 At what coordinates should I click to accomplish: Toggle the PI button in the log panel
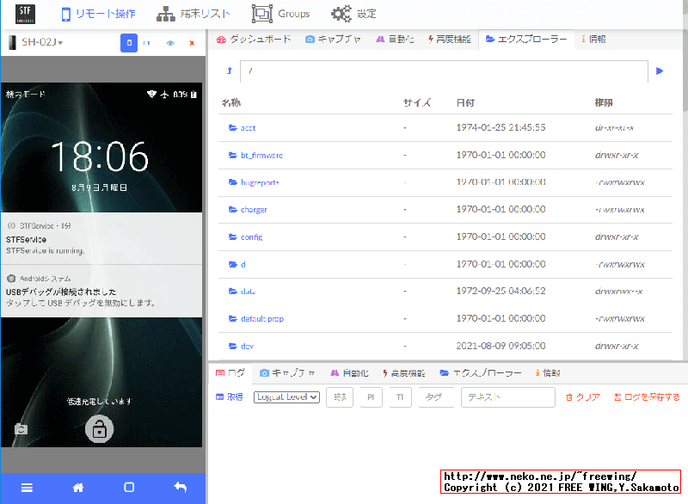point(370,397)
